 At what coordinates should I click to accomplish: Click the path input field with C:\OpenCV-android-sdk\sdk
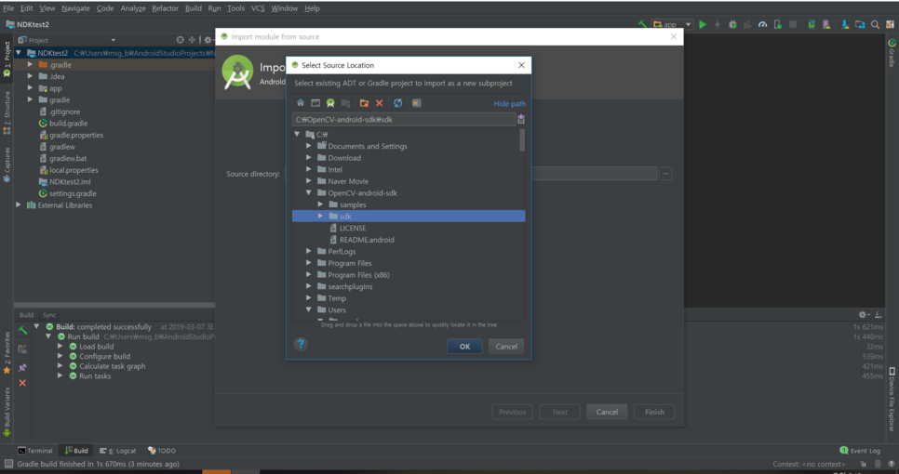point(404,120)
